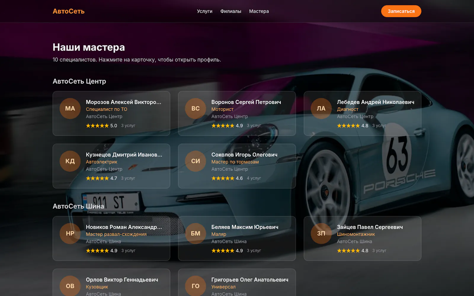
Task: Click the 4.7 star rating of Кузнецов
Action: (x=101, y=178)
